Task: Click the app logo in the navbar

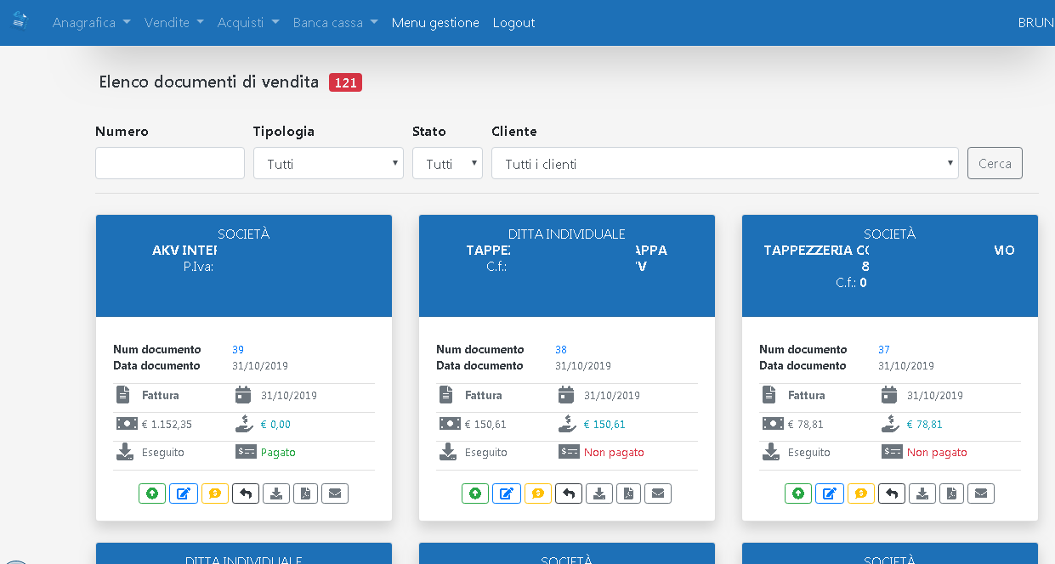Action: (20, 22)
